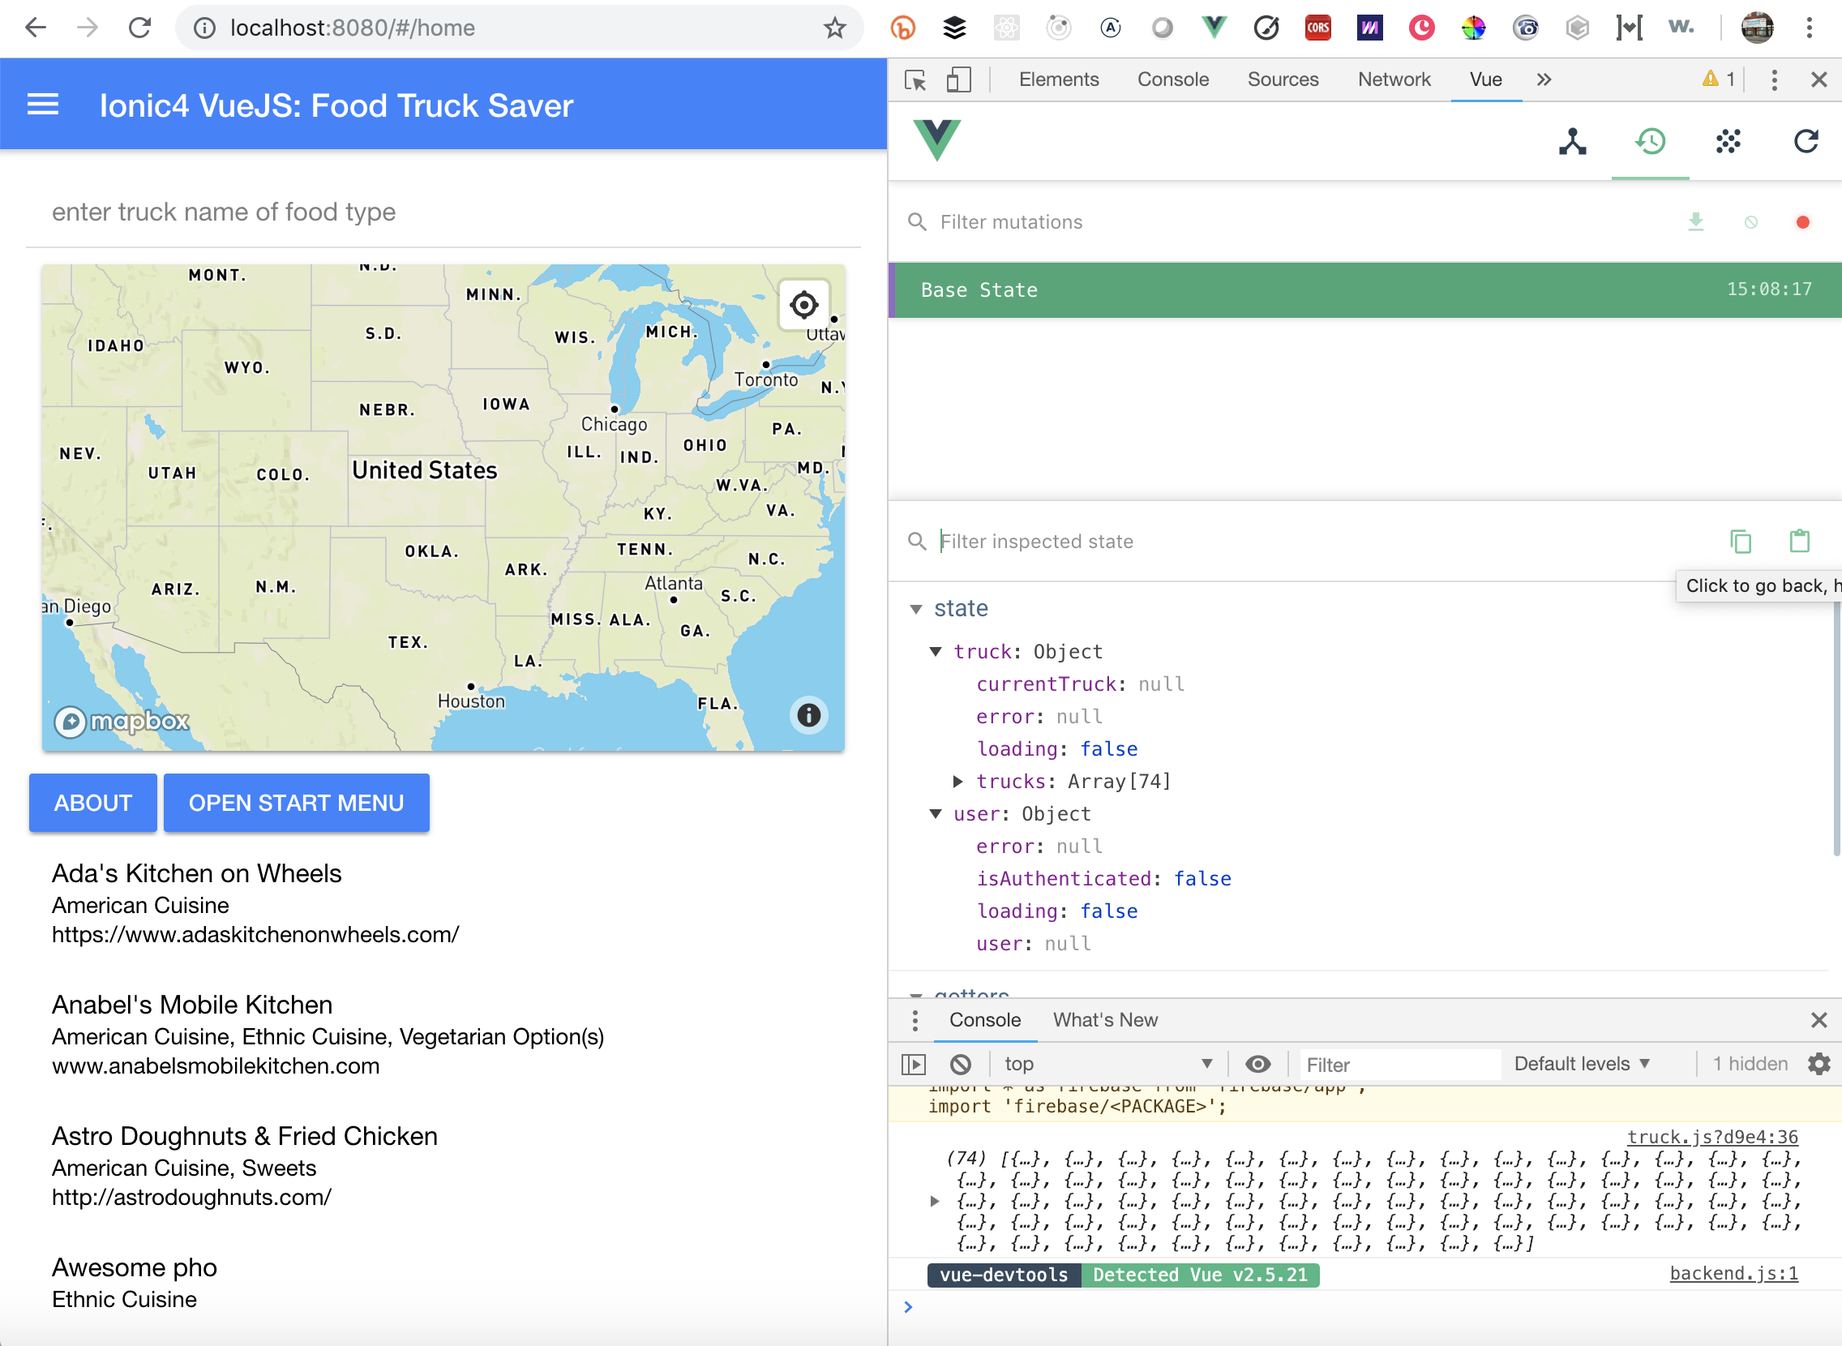Click the map attribution info icon
The image size is (1842, 1346).
[x=808, y=715]
